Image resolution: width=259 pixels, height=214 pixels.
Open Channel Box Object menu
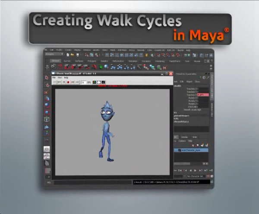[189, 82]
